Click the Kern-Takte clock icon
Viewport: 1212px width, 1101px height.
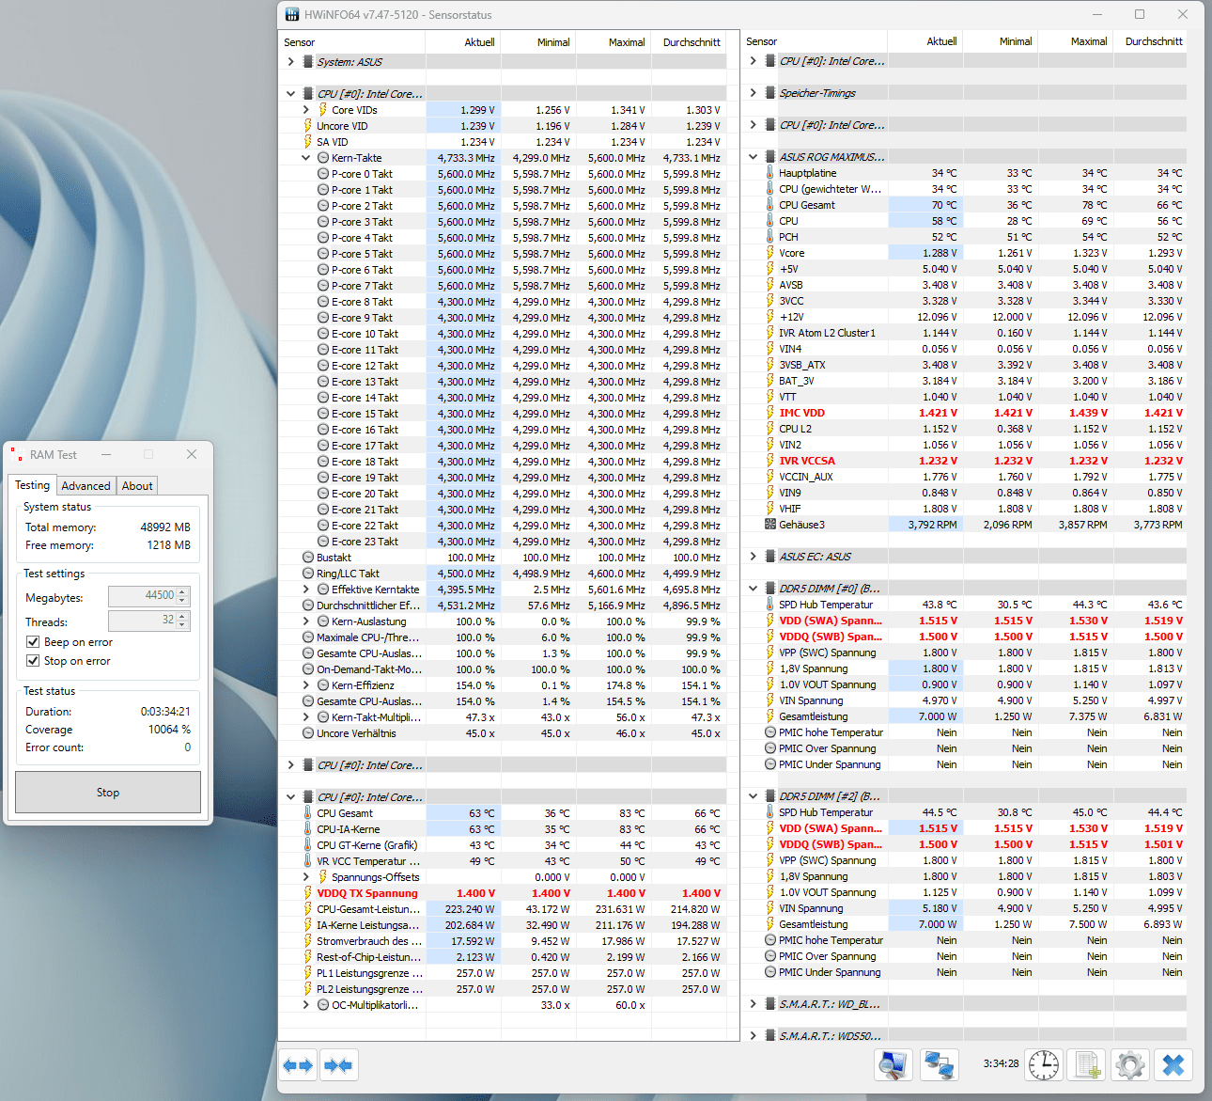(x=322, y=158)
